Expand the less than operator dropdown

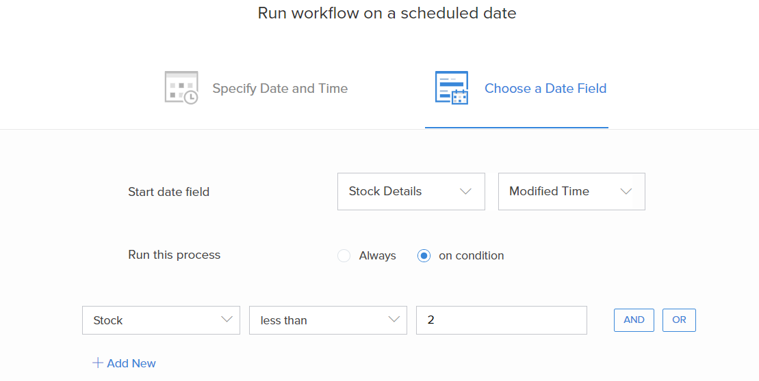pyautogui.click(x=328, y=320)
